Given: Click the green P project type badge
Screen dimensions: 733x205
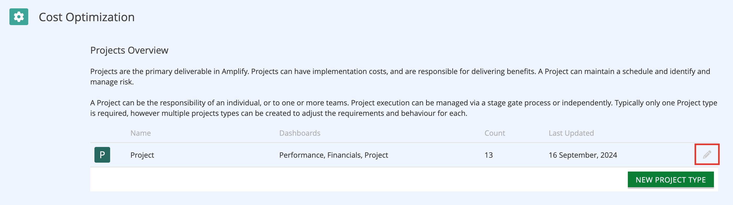Looking at the screenshot, I should click(x=102, y=155).
